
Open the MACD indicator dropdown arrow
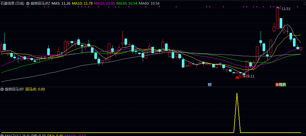2,135
